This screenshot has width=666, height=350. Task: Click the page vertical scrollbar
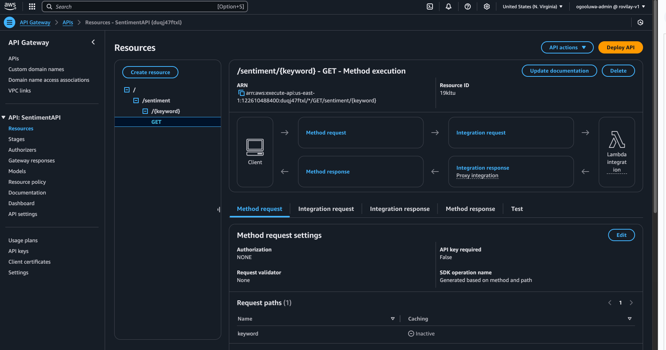655,107
